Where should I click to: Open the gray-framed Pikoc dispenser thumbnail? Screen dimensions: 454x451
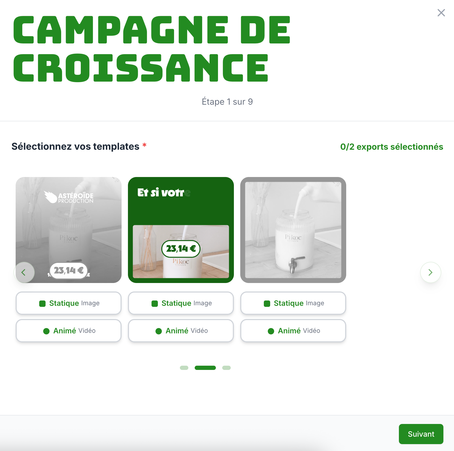click(x=293, y=230)
